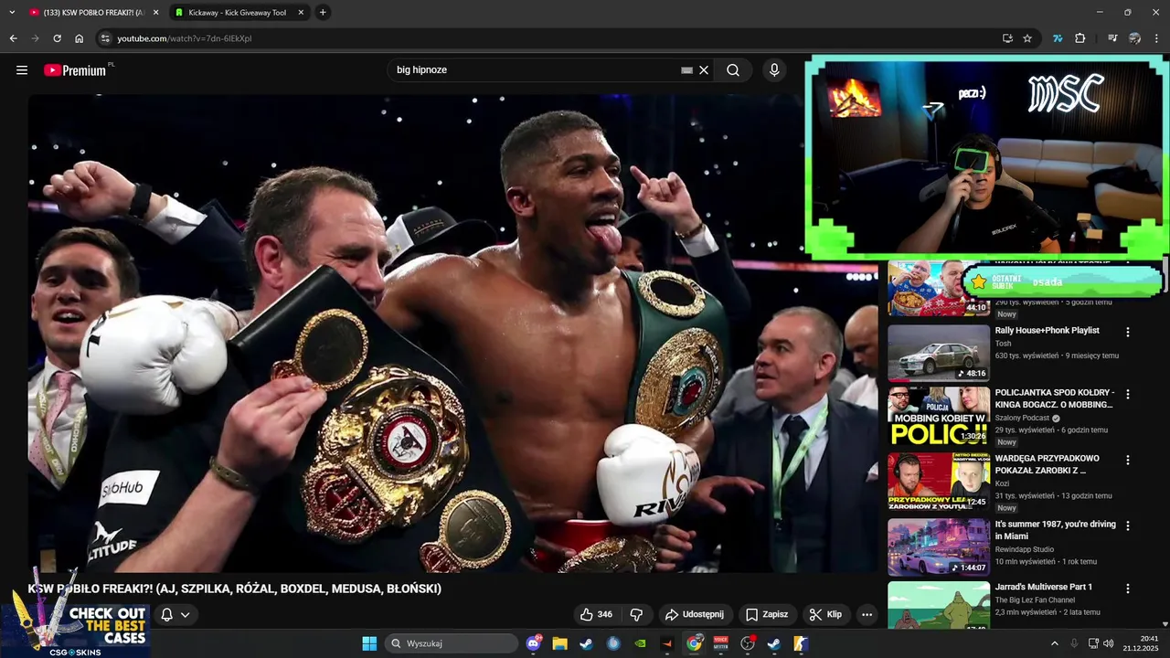
Task: Open options for It's summer 1987 video
Action: click(x=1128, y=526)
